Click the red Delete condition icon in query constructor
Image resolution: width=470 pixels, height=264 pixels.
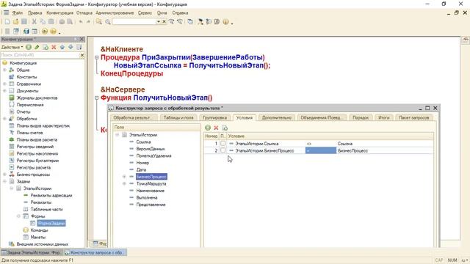[x=216, y=128]
